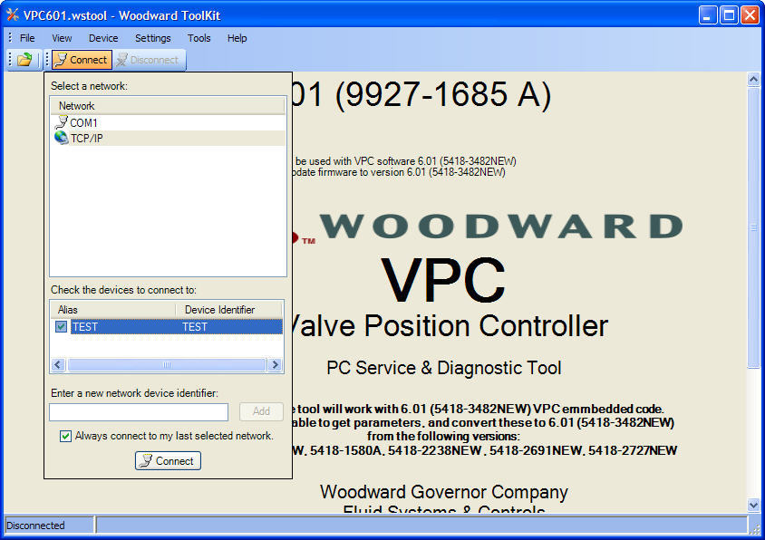Image resolution: width=765 pixels, height=540 pixels.
Task: Click the main page scroll up arrow
Action: pos(754,79)
